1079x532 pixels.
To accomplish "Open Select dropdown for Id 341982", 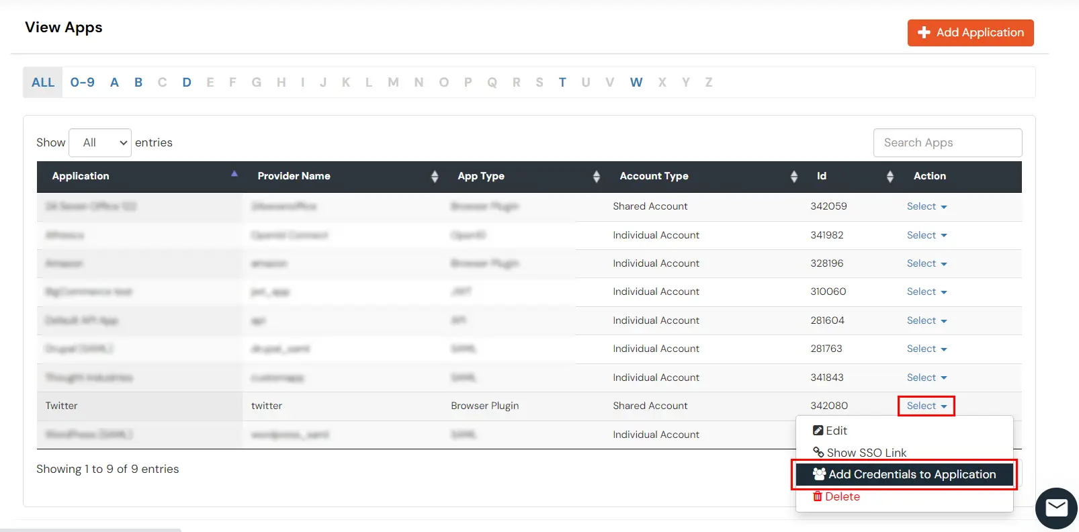I will [x=926, y=235].
